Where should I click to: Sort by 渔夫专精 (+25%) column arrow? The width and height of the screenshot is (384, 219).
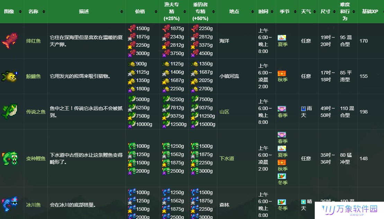[x=185, y=11]
